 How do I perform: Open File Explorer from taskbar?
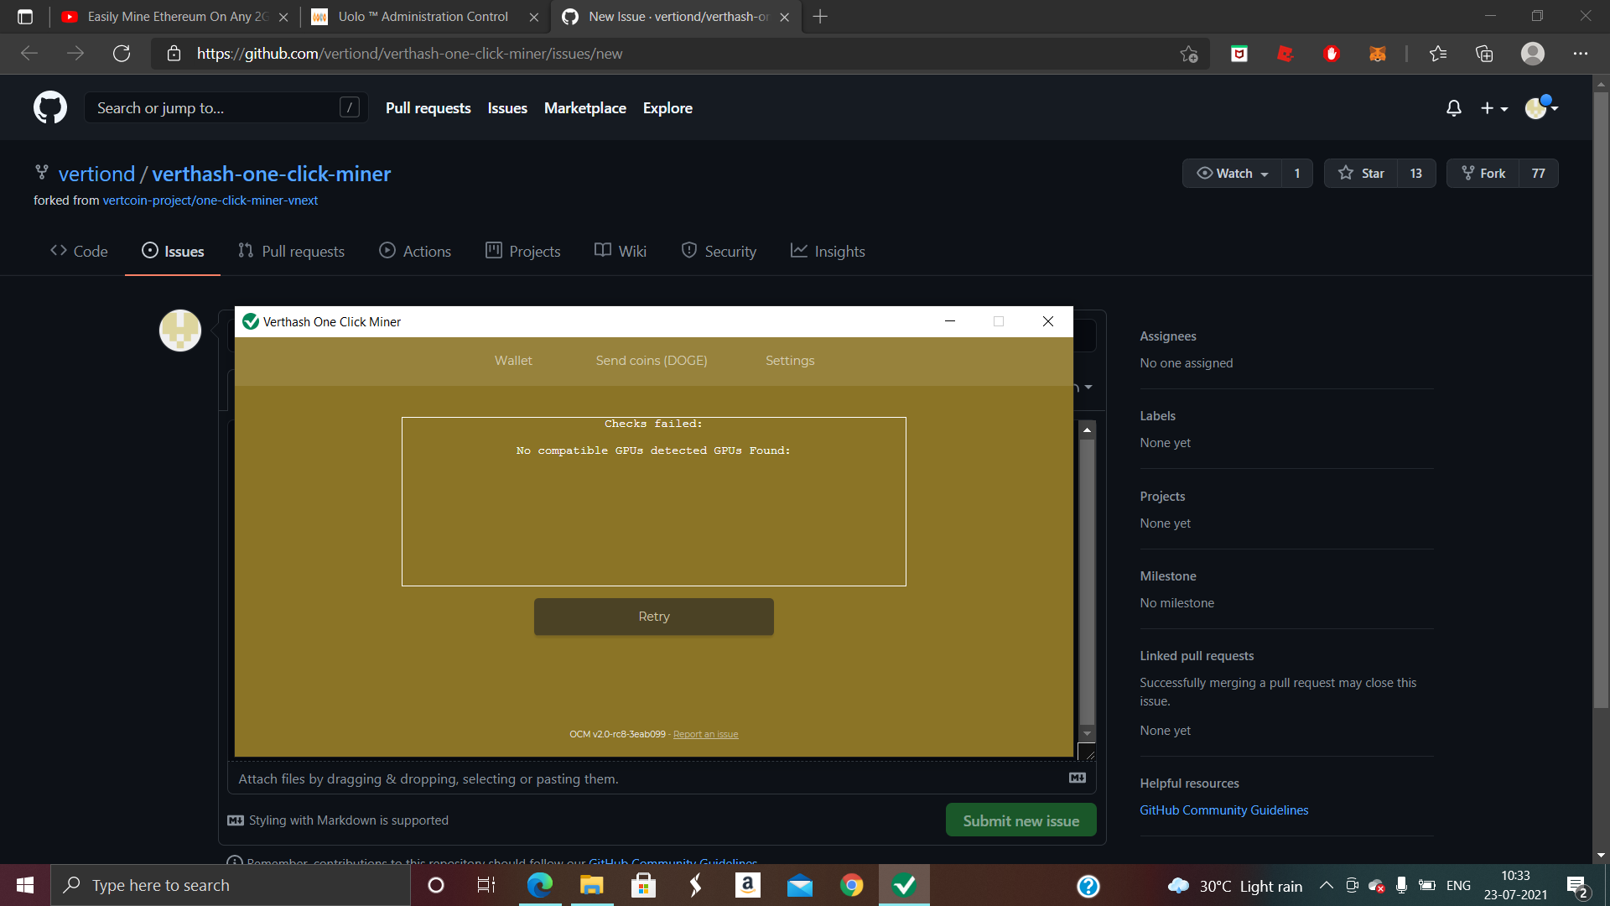click(x=591, y=885)
